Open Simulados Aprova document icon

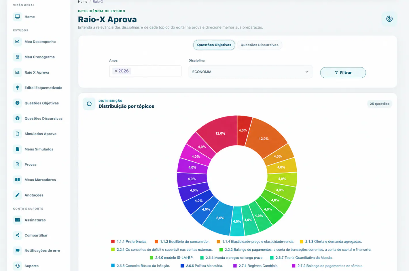(17, 134)
